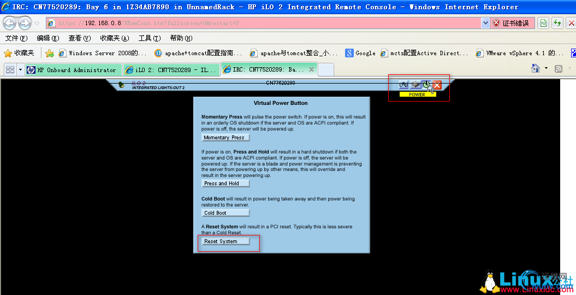Viewport: 576px width, 295px height.
Task: Click the iLO pushpin status icon
Action: coord(121,85)
